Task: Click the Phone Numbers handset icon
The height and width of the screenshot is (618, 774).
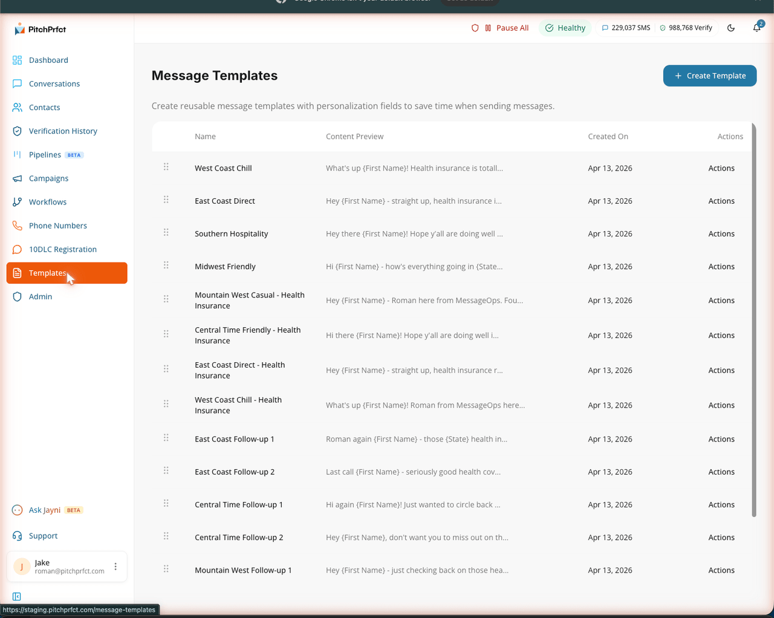Action: 17,225
